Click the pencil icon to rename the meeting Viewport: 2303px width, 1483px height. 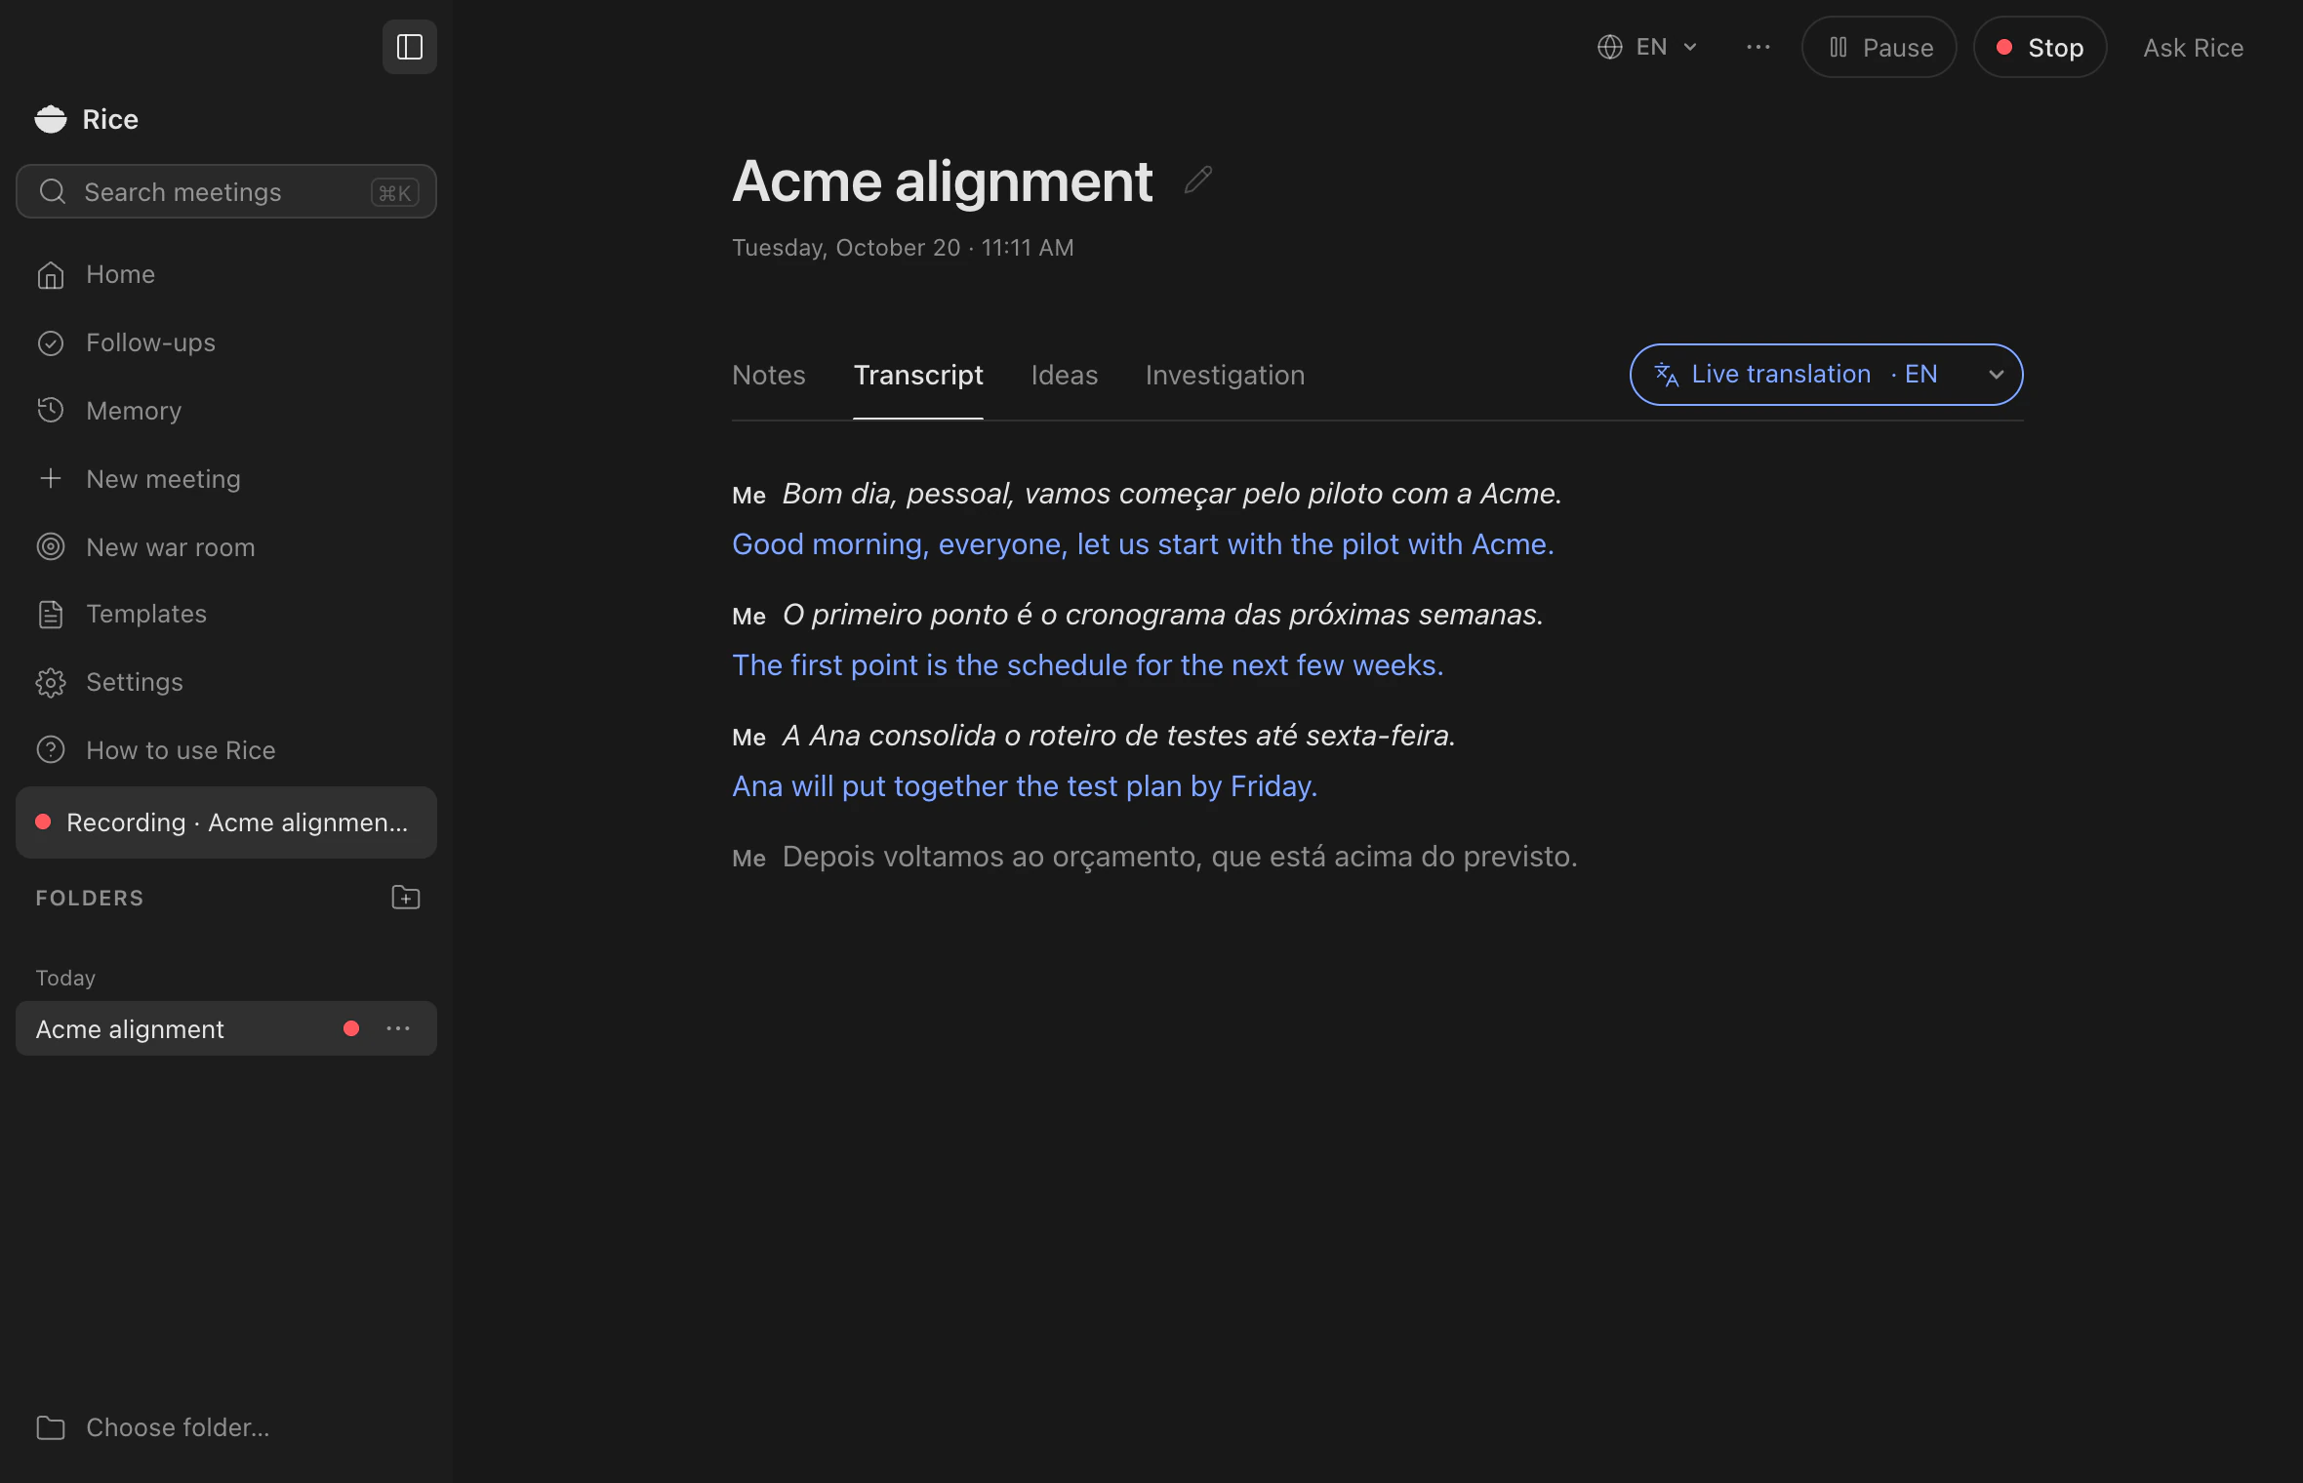[1197, 180]
